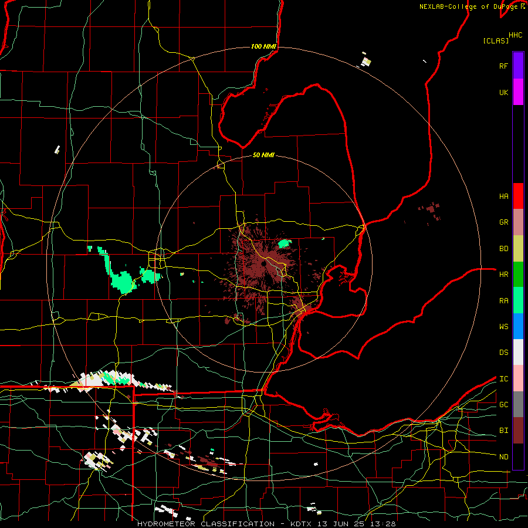This screenshot has width=528, height=528.
Task: Click the RF purple legend swatch
Action: click(x=518, y=66)
